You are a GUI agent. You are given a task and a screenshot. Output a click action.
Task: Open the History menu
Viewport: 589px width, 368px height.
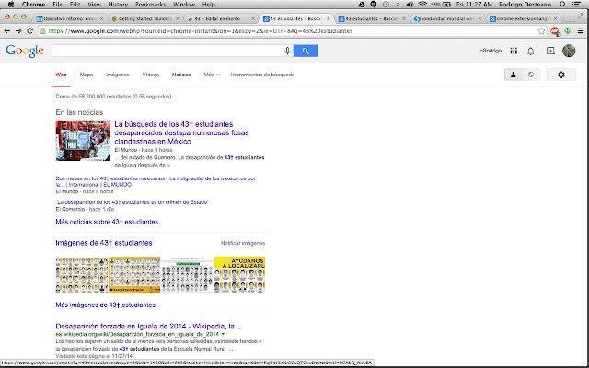118,5
